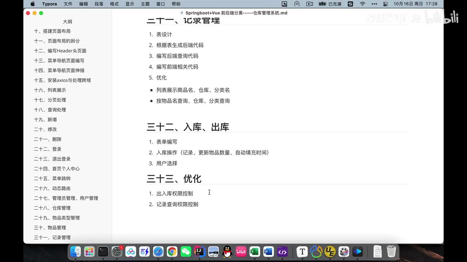Click the document title in title bar
This screenshot has width=467, height=262.
(236, 13)
